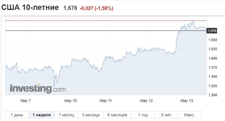Screen dimensions: 225x121
Task: Click the May 10 date axis label
Action: [x=71, y=101]
